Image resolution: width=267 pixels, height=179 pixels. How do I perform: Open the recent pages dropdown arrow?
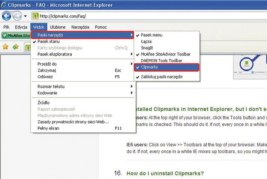pyautogui.click(x=26, y=16)
